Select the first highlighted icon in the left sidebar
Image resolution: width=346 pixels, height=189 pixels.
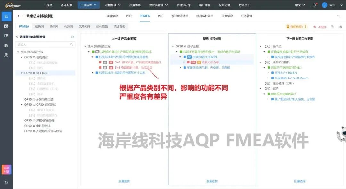(6, 16)
